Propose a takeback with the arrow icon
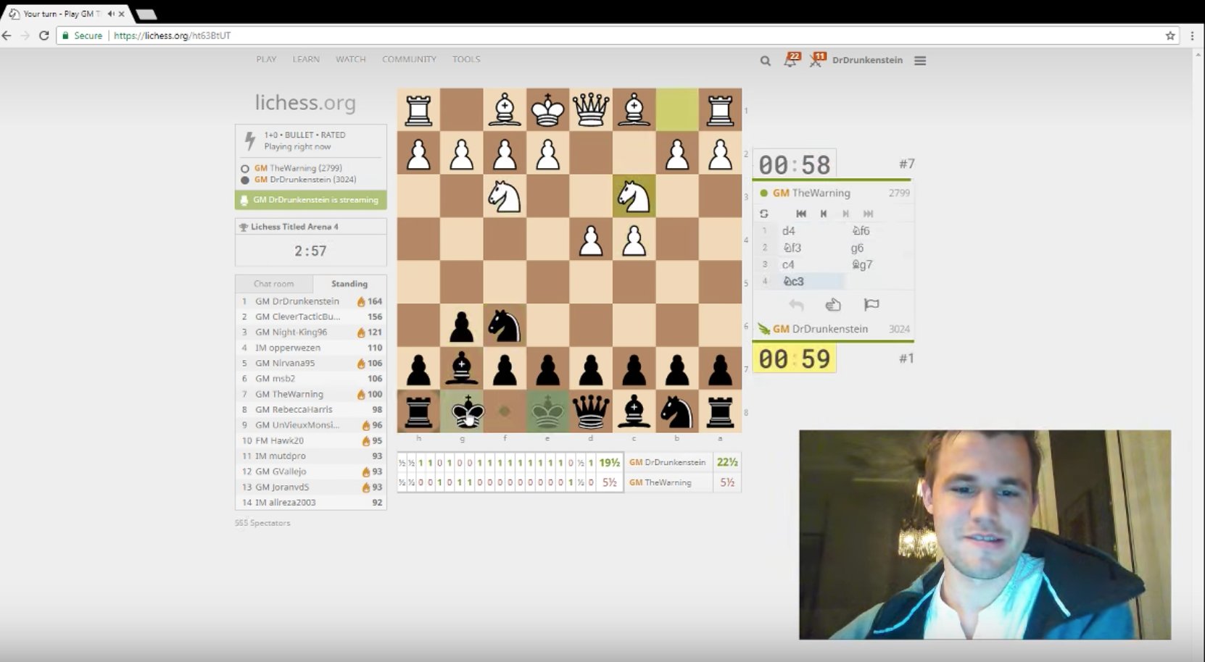 pyautogui.click(x=796, y=305)
